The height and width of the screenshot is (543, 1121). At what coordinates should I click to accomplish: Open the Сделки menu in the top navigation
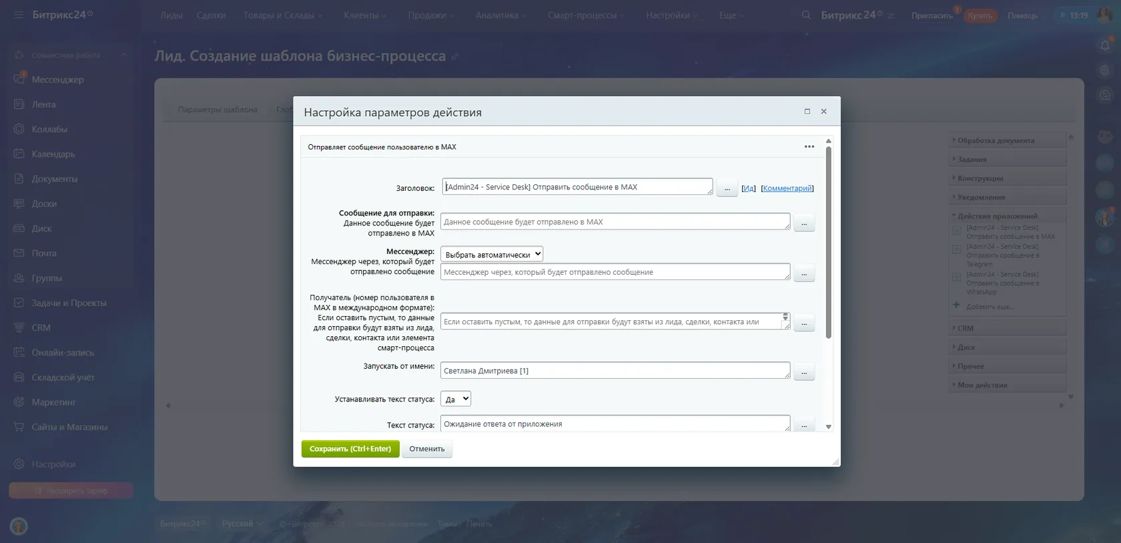click(x=211, y=15)
